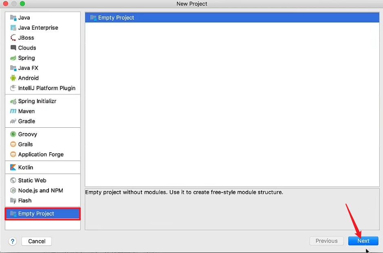The image size is (383, 253).
Task: Click the Empty Project sidebar folder icon
Action: [x=13, y=213]
